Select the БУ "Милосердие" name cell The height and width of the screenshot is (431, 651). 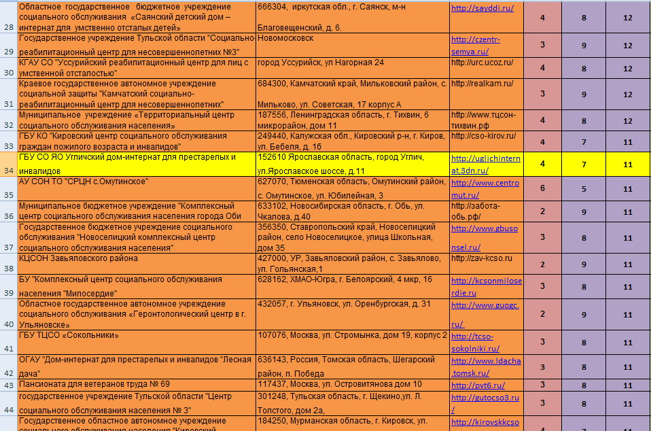(137, 286)
